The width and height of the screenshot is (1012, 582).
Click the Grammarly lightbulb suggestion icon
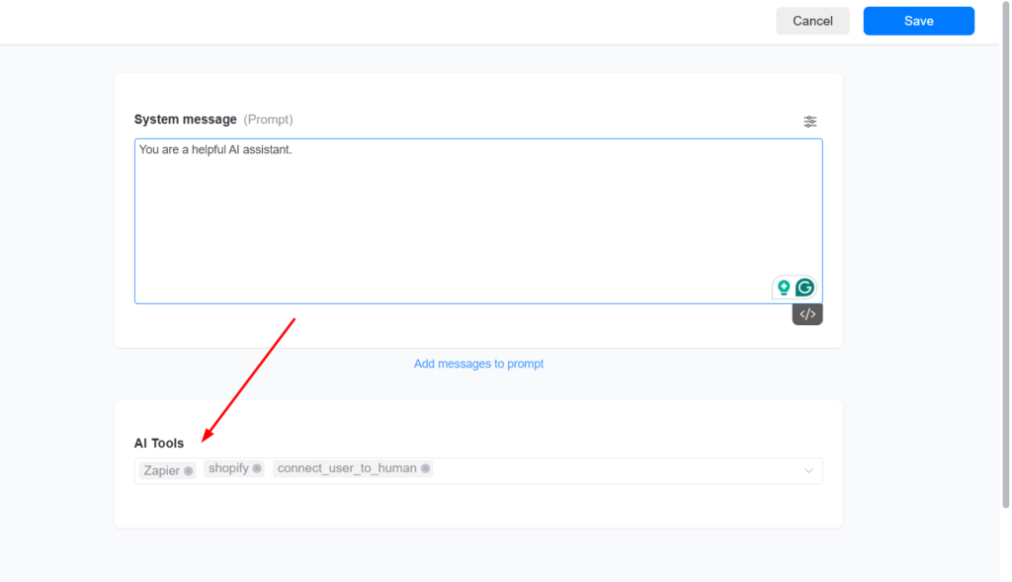[x=784, y=288]
